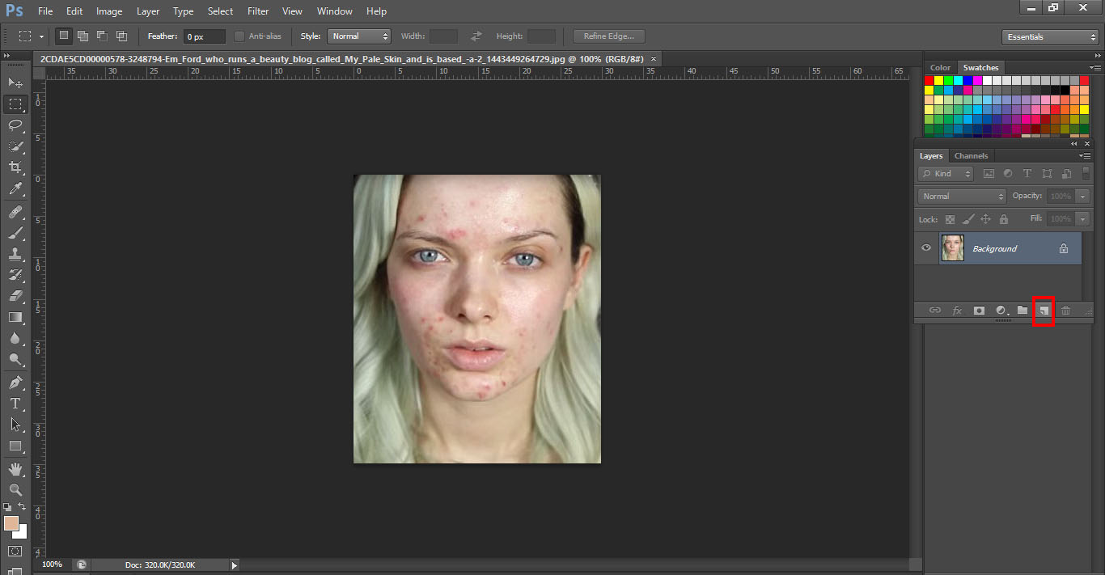Select the Lasso tool
Viewport: 1105px width, 575px height.
pyautogui.click(x=16, y=125)
